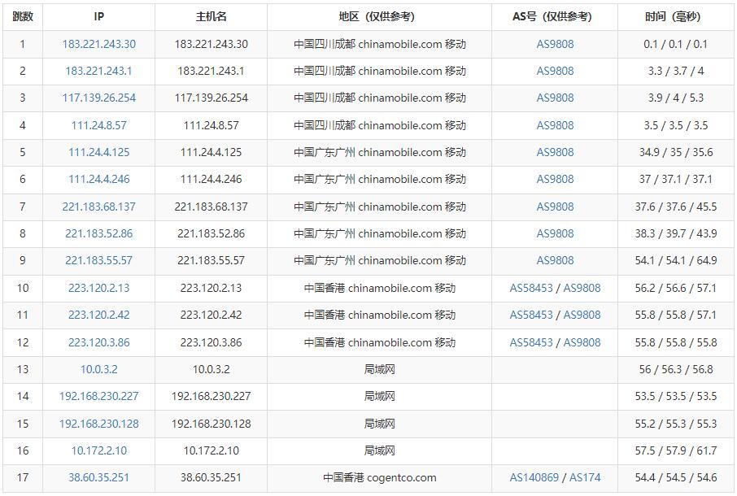Click AS9808 link in hop 3 row

coord(555,98)
